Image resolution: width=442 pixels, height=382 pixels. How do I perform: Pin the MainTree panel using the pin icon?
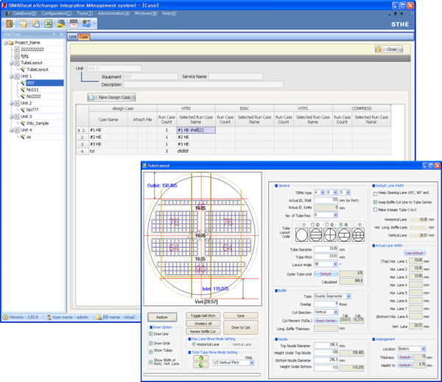point(55,34)
